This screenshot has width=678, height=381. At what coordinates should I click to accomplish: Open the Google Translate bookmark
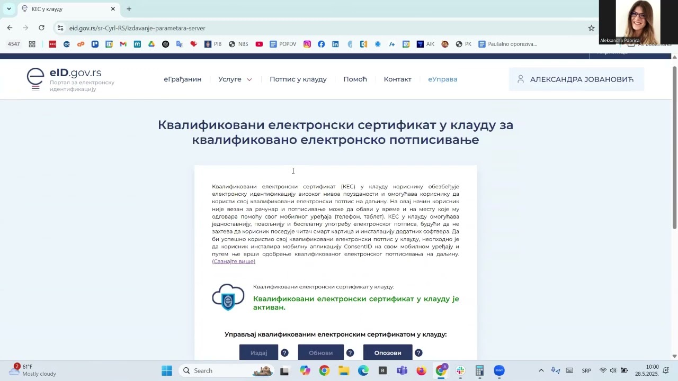(180, 44)
